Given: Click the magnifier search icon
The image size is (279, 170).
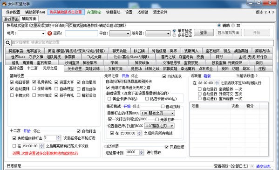Looking at the screenshot, I should 8,43.
